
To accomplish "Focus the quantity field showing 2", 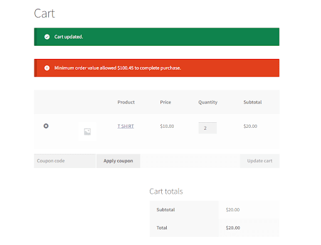I will (x=208, y=128).
